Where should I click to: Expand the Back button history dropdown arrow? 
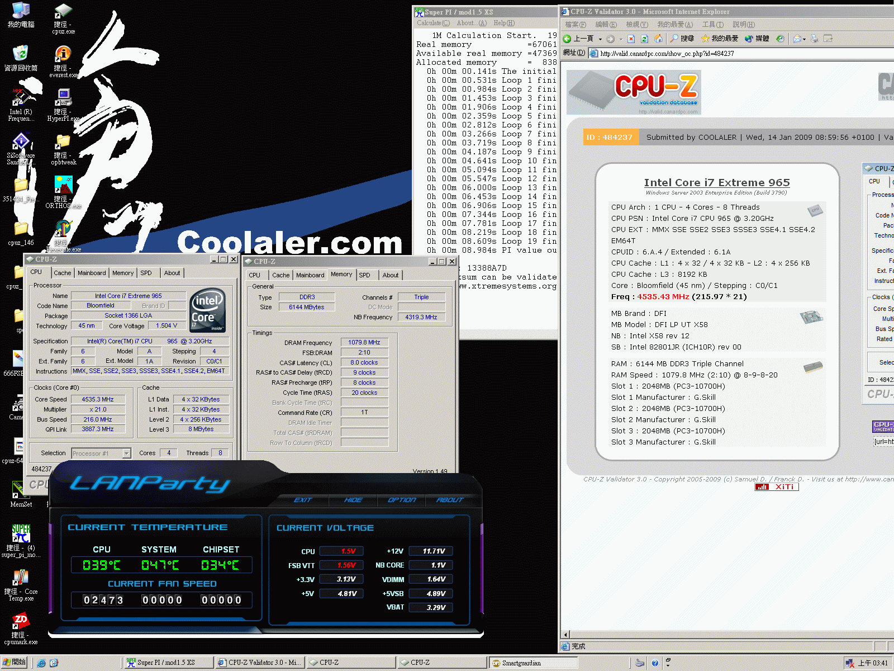(x=600, y=39)
